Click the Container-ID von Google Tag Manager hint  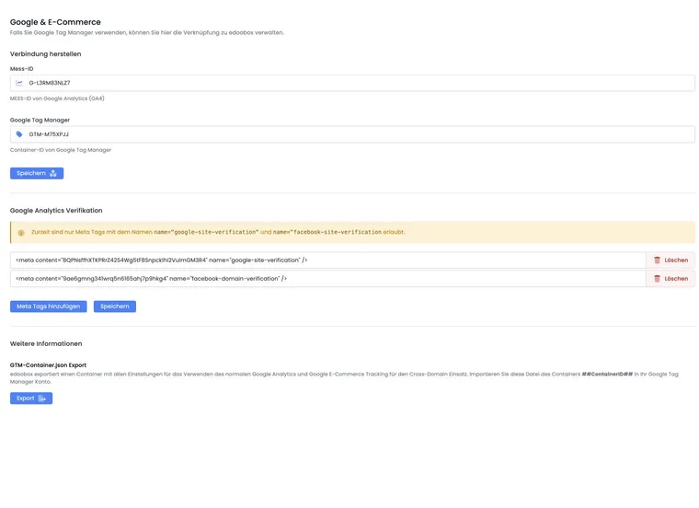[61, 150]
